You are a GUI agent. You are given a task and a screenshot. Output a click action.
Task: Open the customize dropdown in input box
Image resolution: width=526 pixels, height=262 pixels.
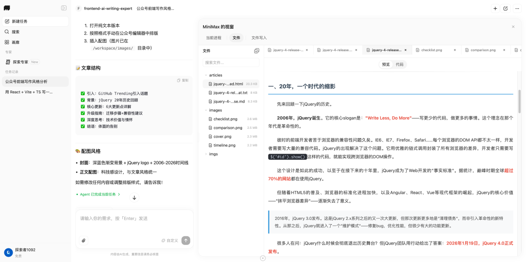[x=170, y=240]
